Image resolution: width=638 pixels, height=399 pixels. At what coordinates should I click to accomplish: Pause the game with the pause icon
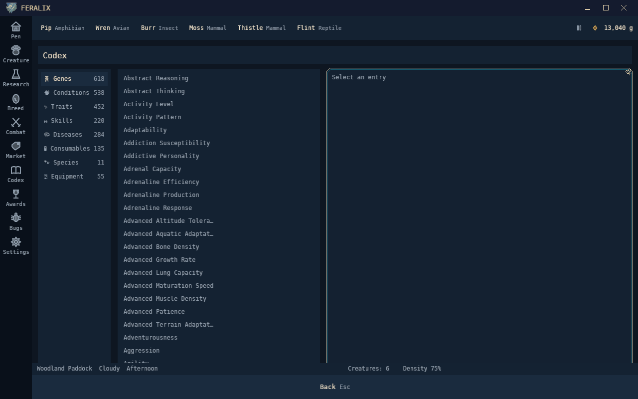(579, 28)
